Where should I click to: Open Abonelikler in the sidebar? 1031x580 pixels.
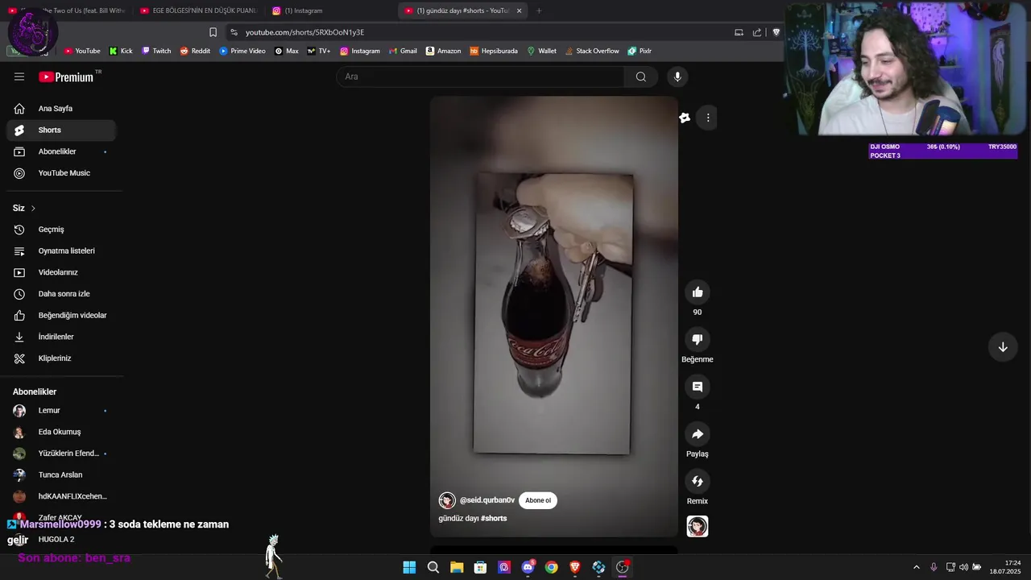tap(60, 151)
